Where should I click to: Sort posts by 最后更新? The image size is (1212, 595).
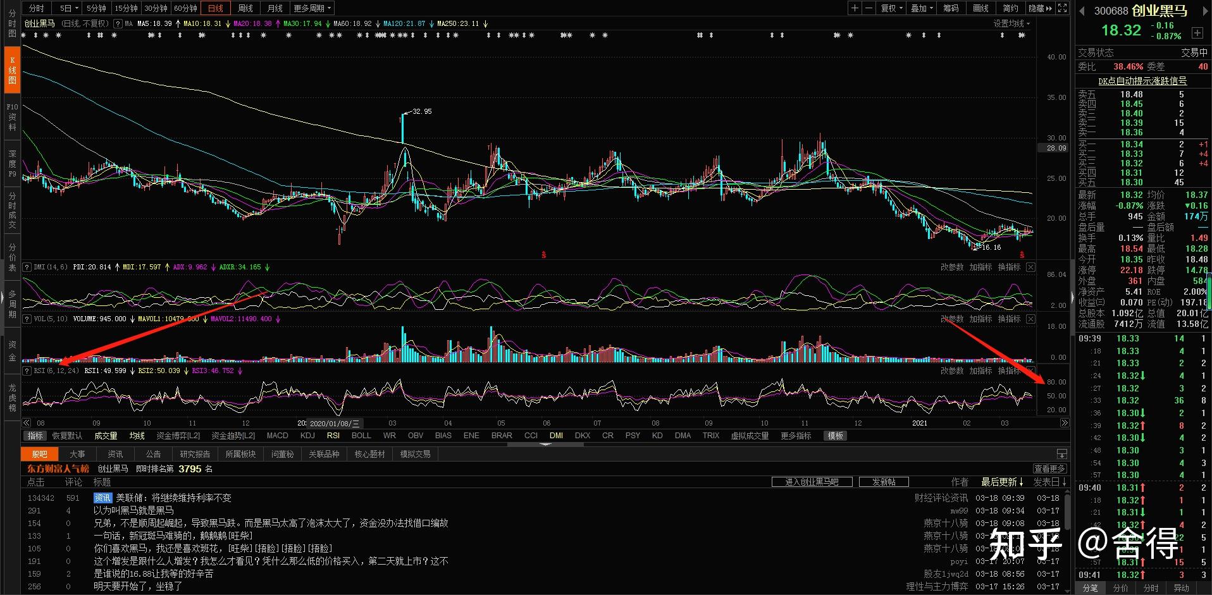(1002, 482)
